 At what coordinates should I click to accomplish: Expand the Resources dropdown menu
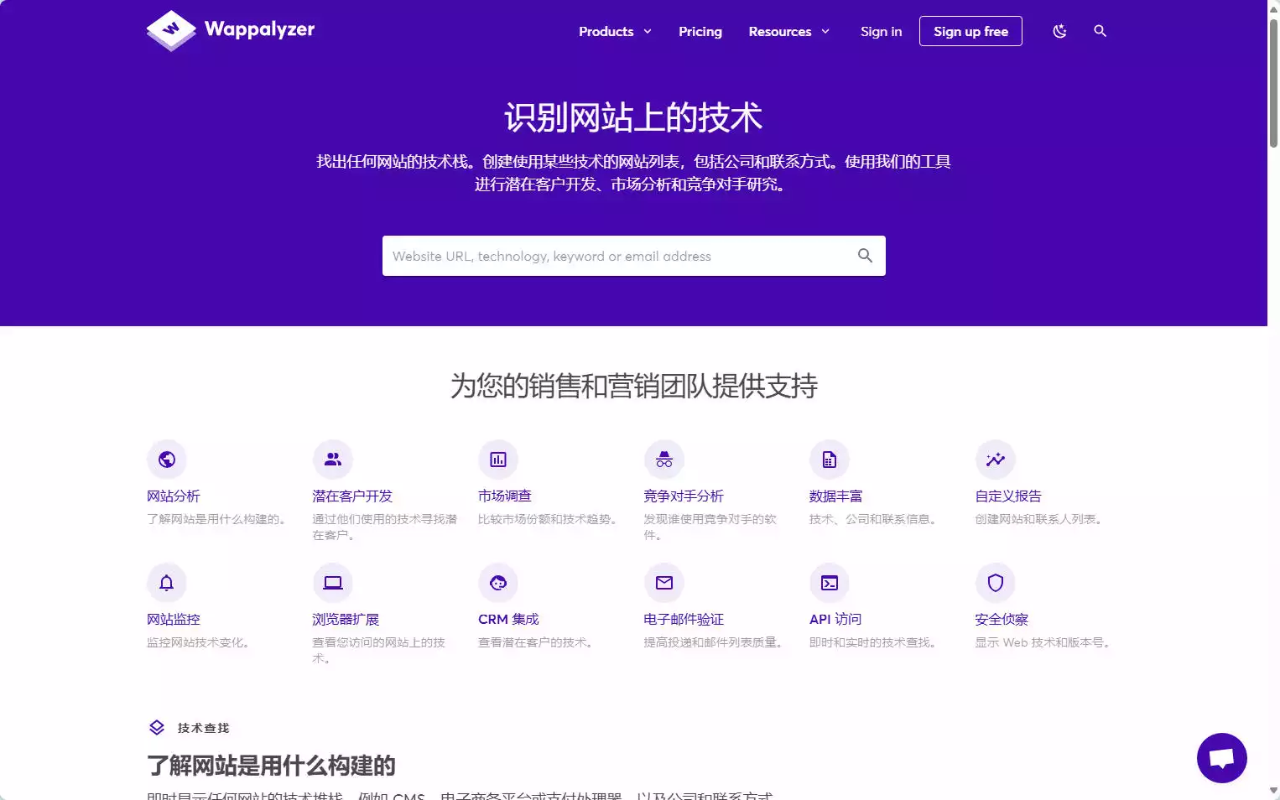pyautogui.click(x=788, y=31)
